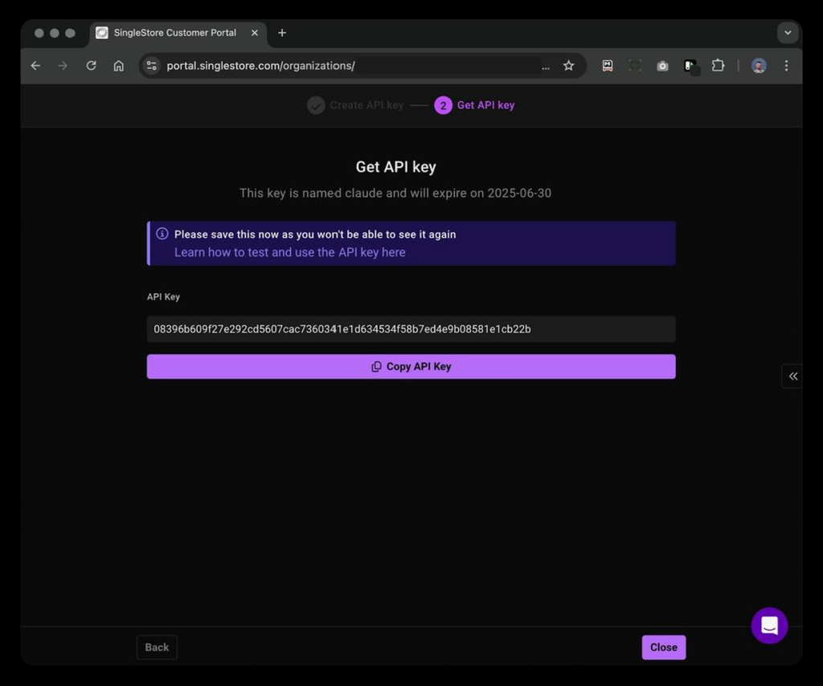Close the SingleStore Customer Portal tab

coord(255,32)
